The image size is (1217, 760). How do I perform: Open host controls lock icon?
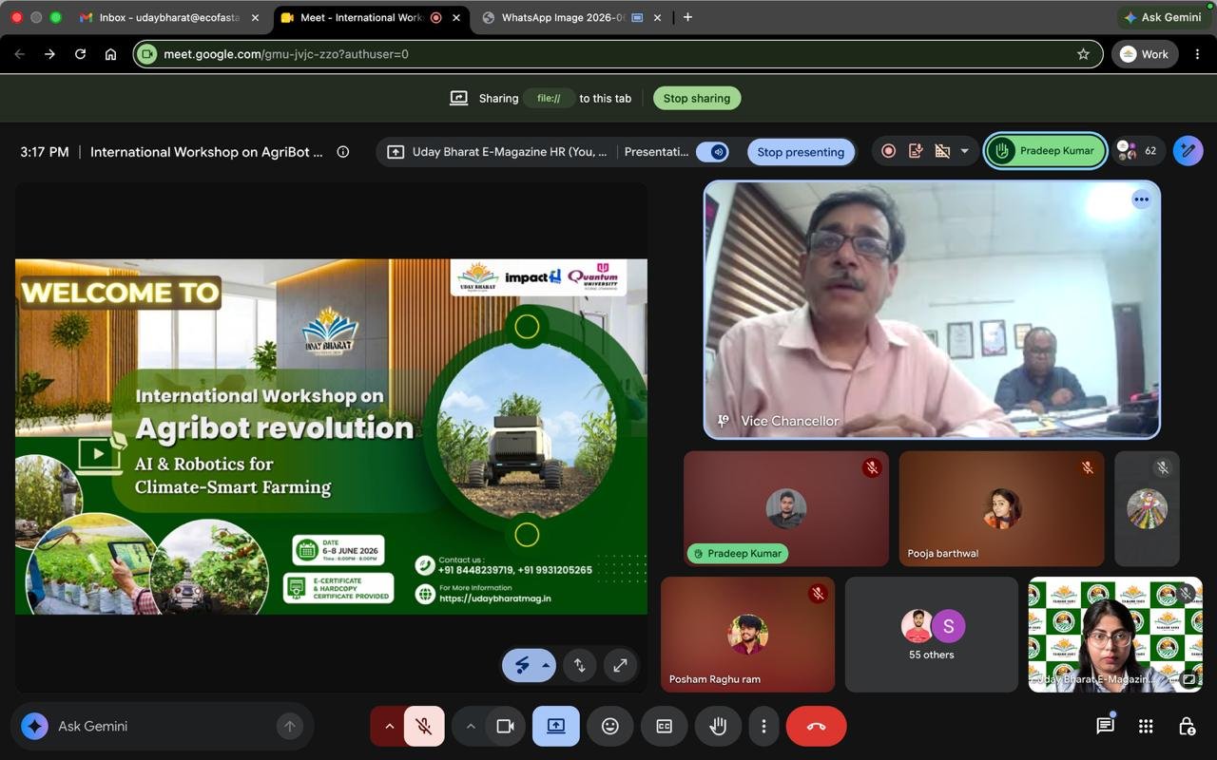[1187, 727]
